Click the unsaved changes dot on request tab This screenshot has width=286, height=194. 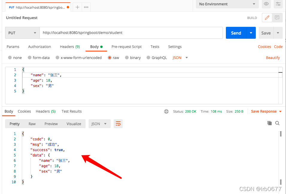68,7
